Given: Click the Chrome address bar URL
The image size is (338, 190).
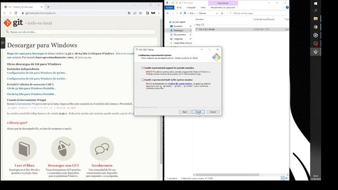Looking at the screenshot, I should point(41,13).
